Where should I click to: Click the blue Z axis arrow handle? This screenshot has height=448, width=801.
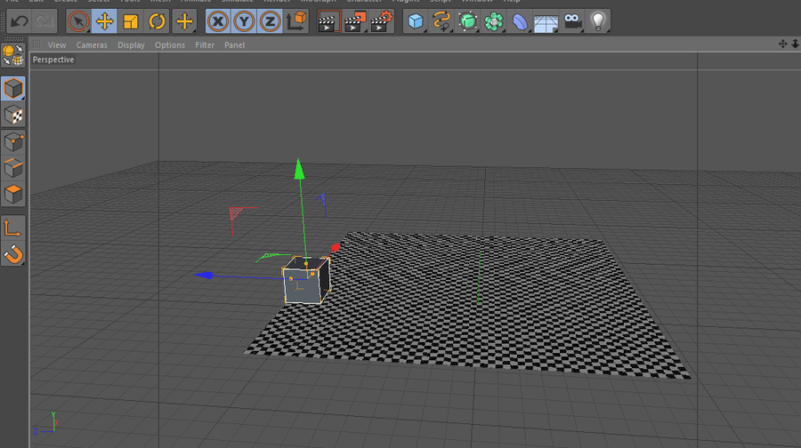point(203,275)
